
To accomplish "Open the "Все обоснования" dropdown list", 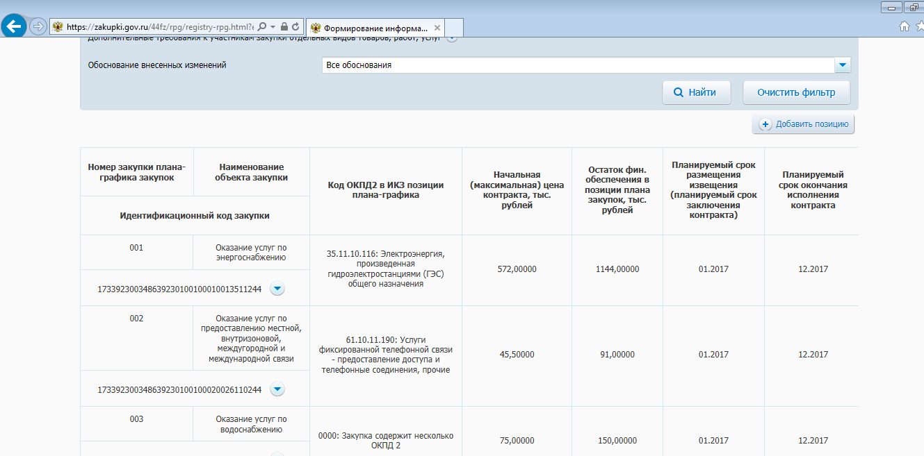I will tap(842, 65).
